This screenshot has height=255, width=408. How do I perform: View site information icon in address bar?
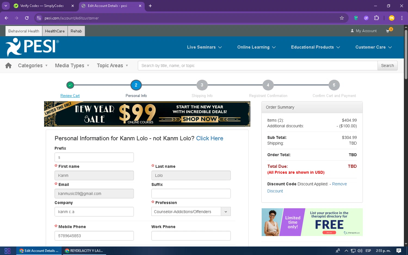[x=39, y=18]
